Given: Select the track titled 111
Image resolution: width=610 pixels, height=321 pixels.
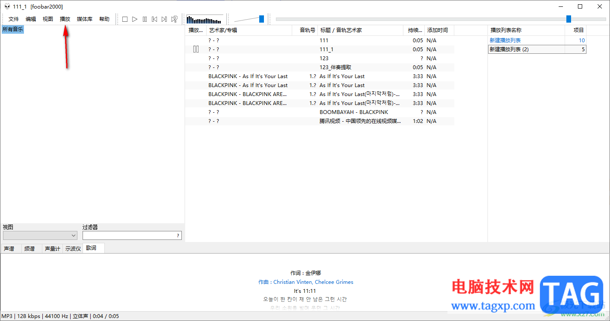Looking at the screenshot, I should coord(320,40).
